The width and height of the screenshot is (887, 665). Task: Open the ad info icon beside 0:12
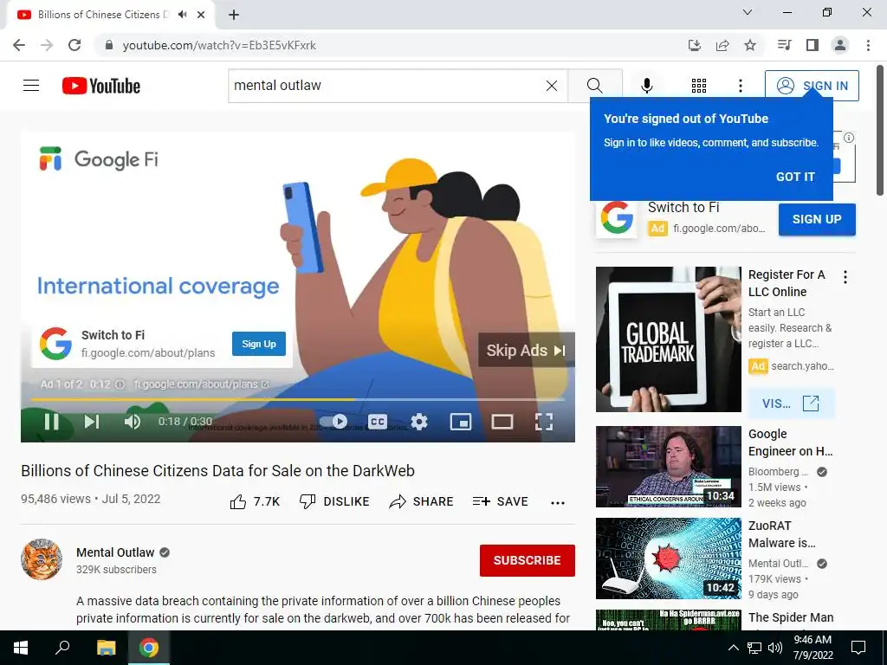pyautogui.click(x=120, y=384)
